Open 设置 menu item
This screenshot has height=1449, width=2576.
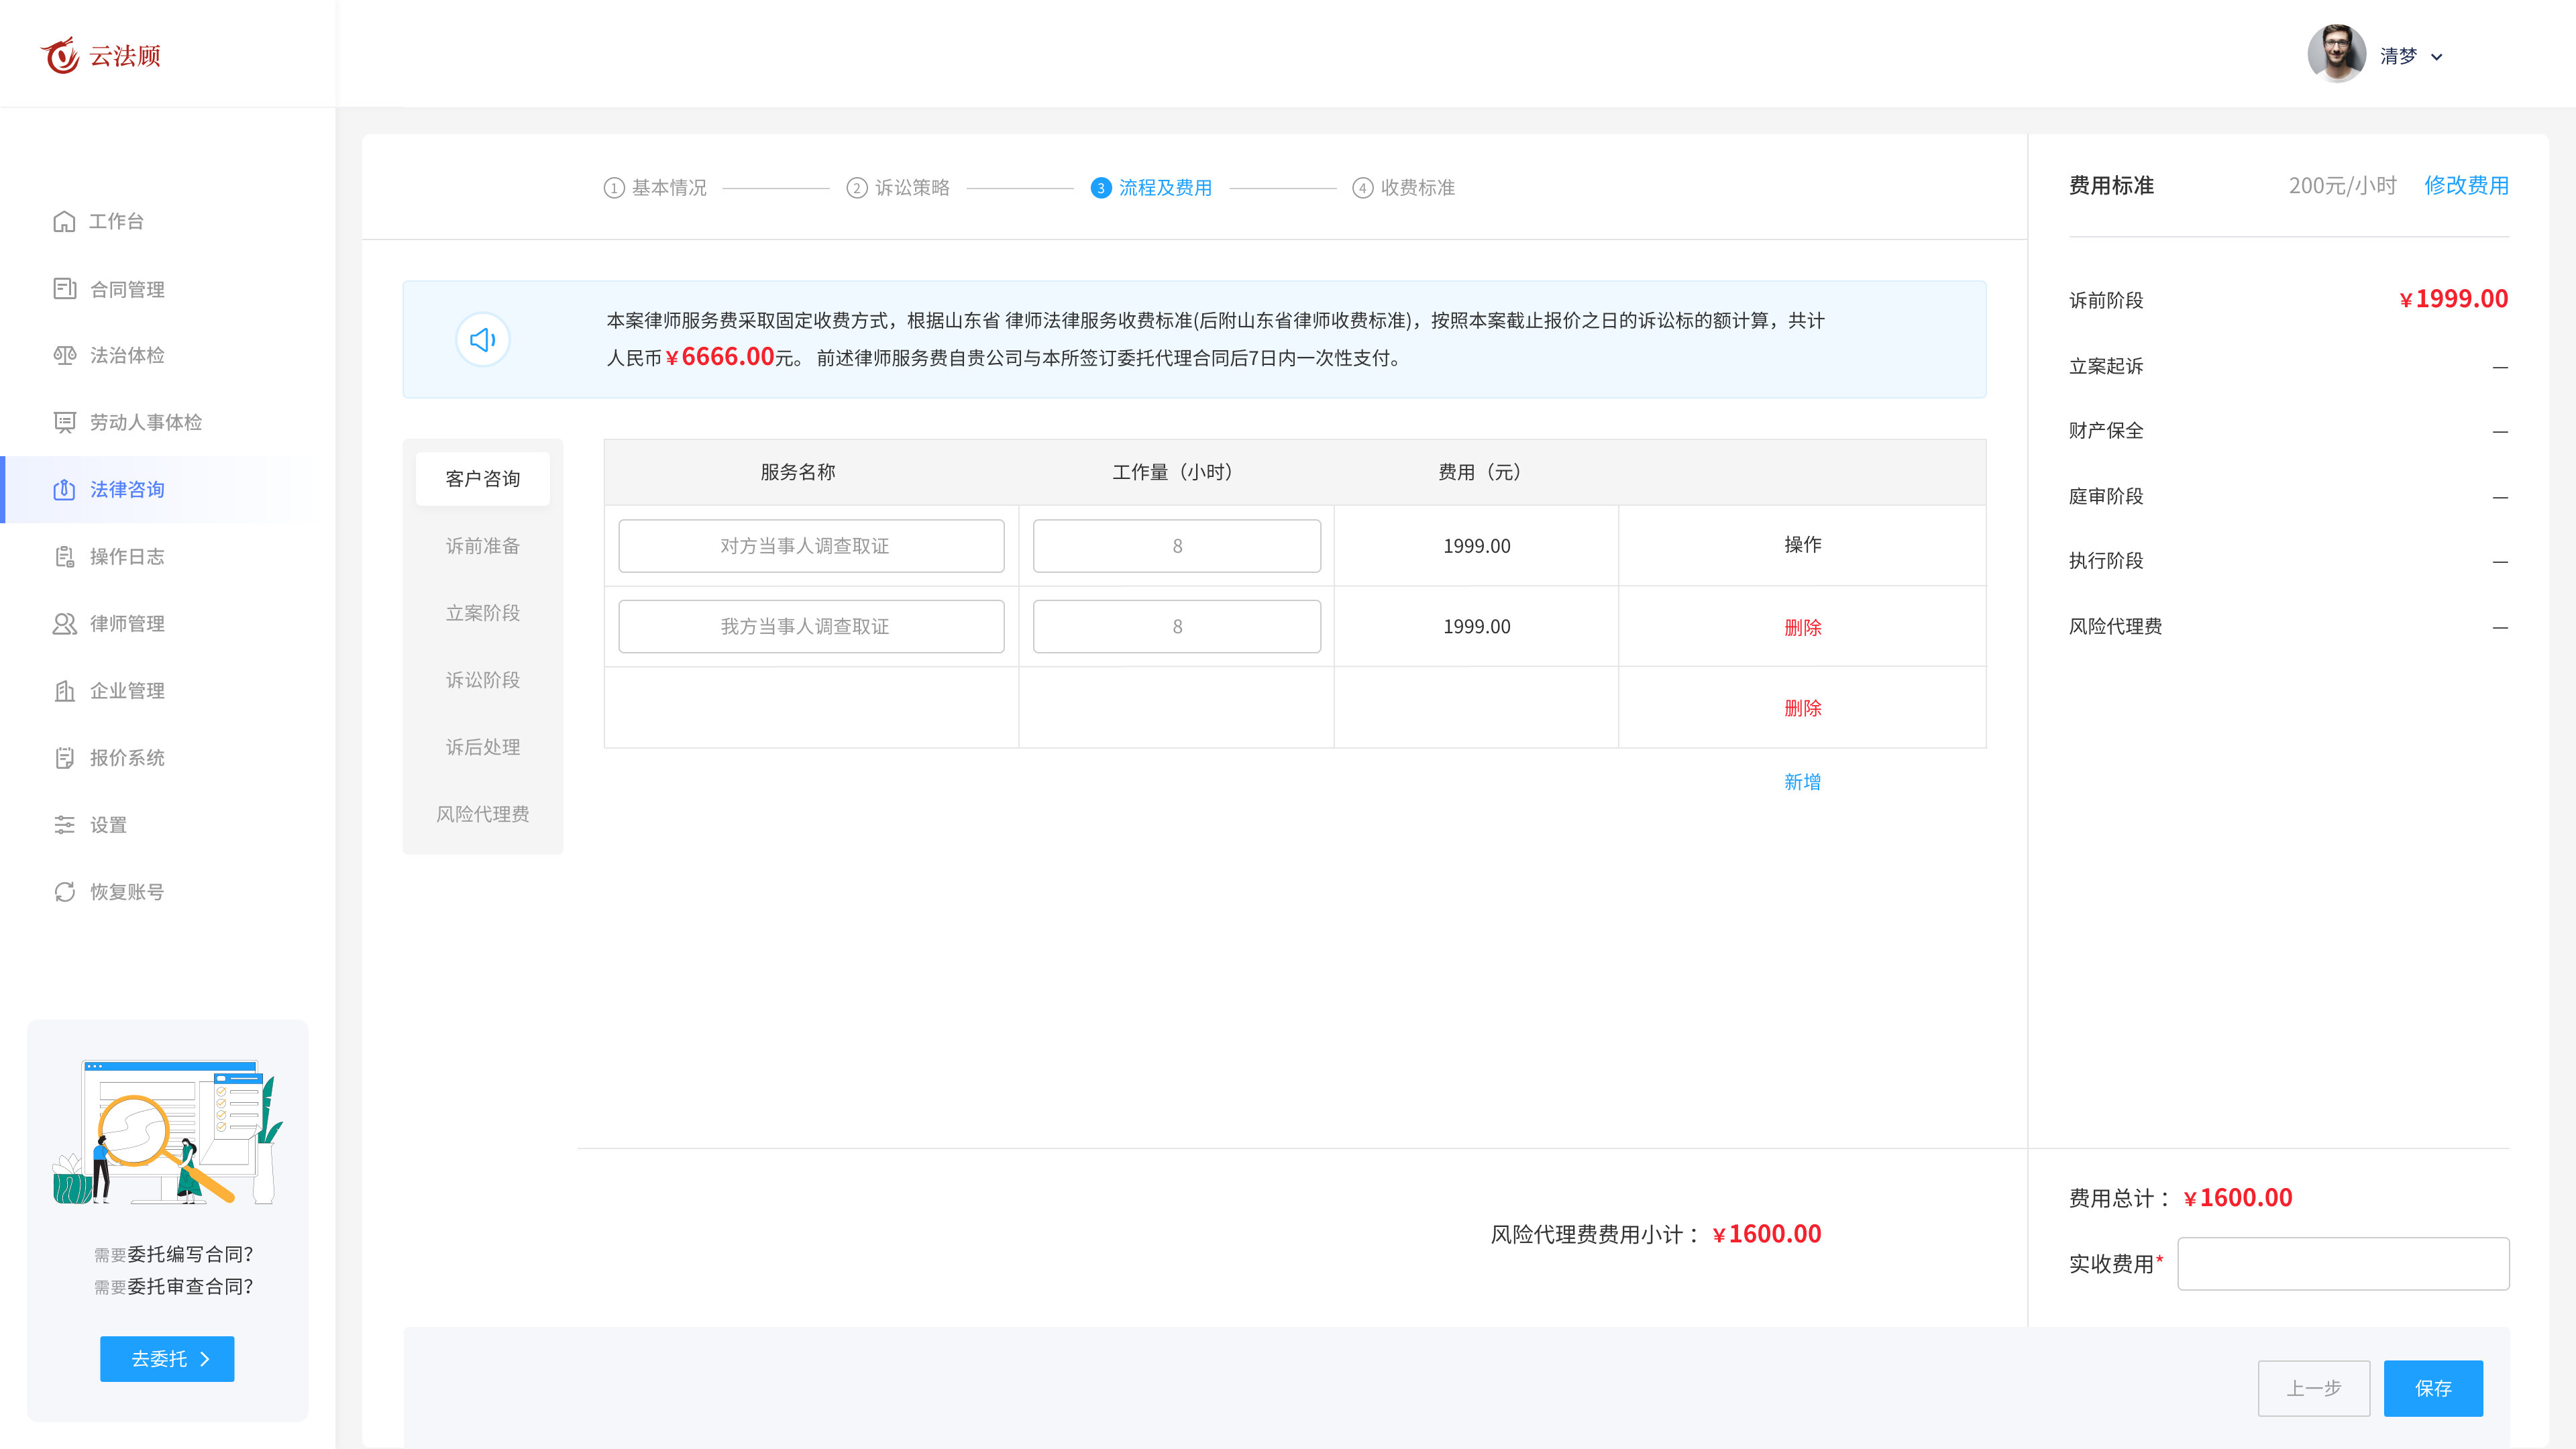(108, 824)
